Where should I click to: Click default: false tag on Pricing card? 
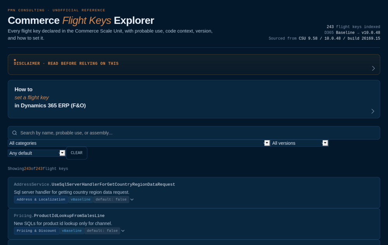point(102,231)
